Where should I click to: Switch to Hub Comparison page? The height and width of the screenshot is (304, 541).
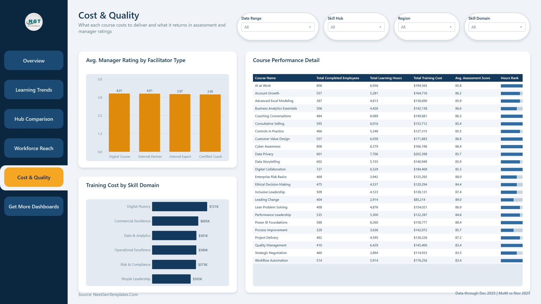pos(34,119)
